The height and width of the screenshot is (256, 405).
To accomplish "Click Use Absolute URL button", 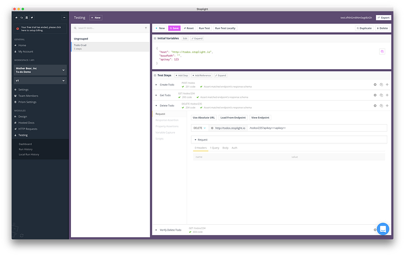I will click(x=204, y=118).
